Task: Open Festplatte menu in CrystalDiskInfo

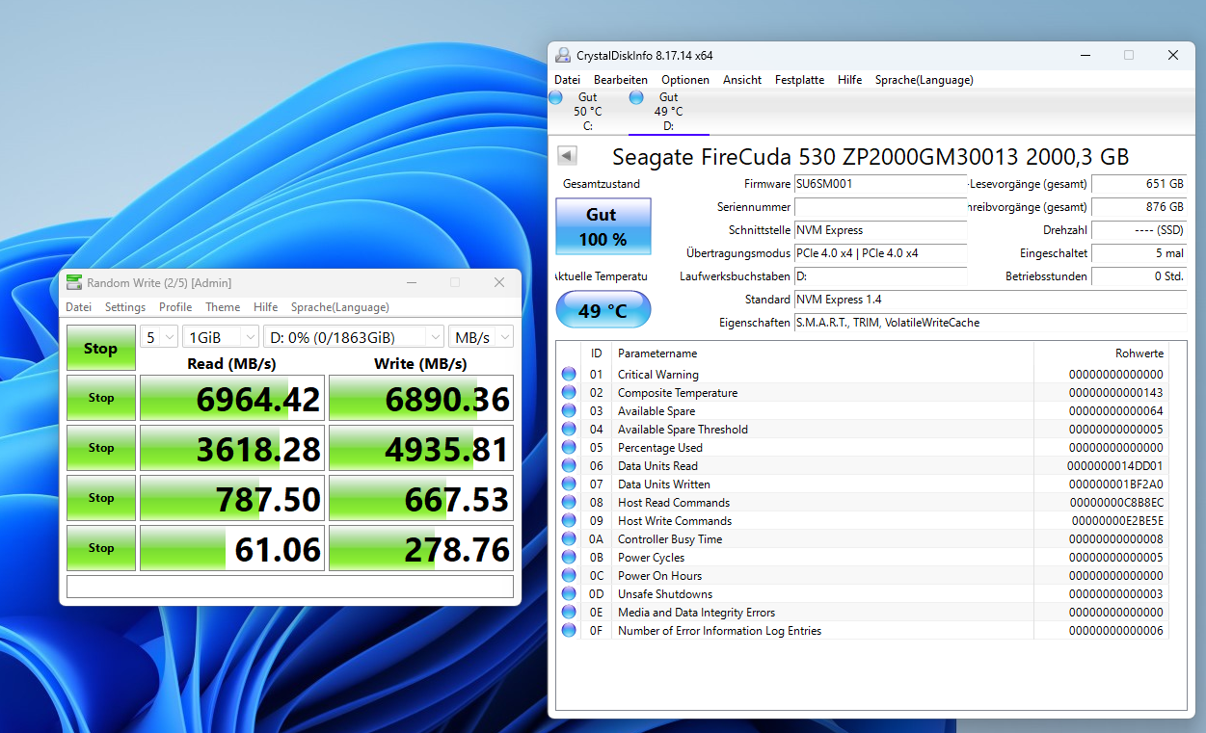Action: (800, 80)
